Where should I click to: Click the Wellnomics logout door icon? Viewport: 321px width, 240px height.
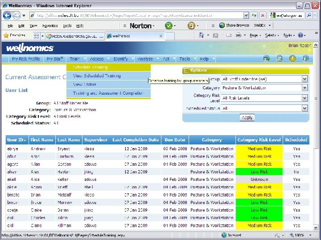coord(305,59)
